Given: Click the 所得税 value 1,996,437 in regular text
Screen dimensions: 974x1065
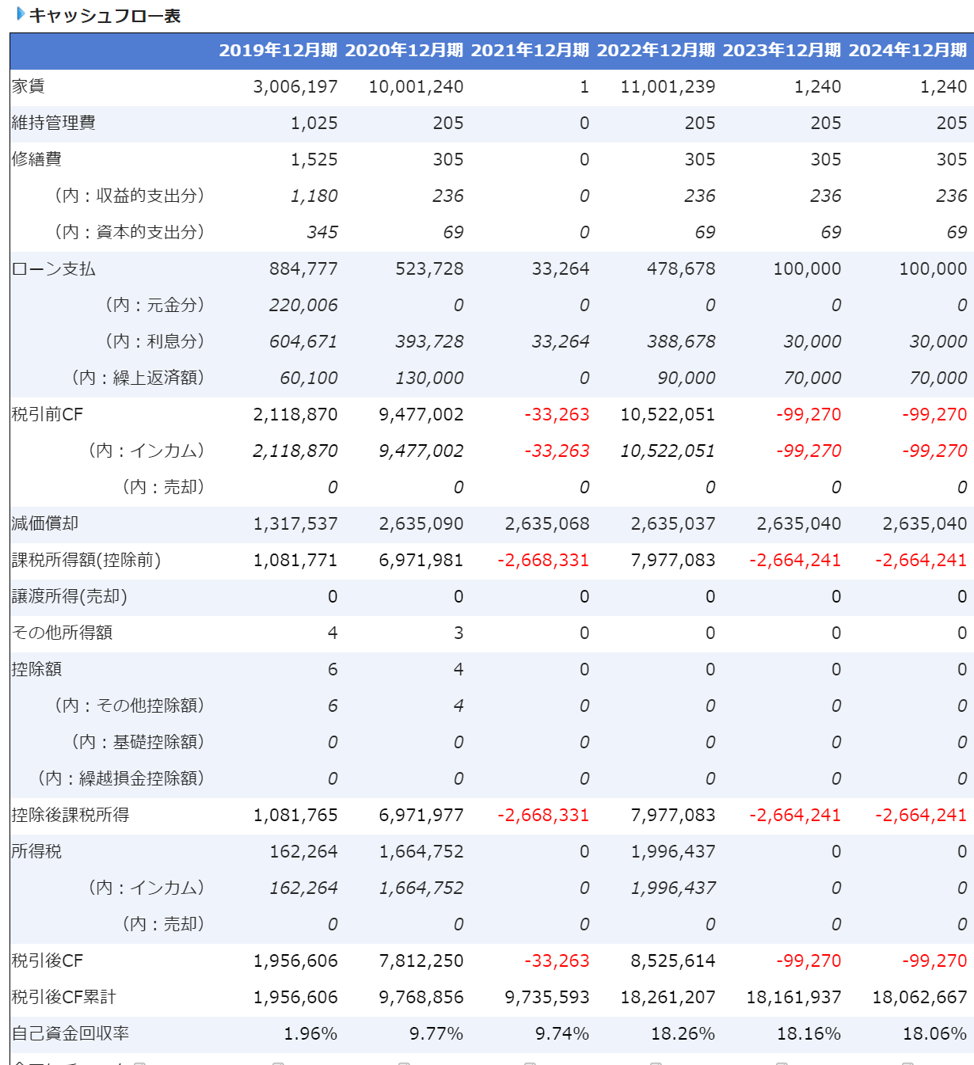Looking at the screenshot, I should click(x=673, y=852).
